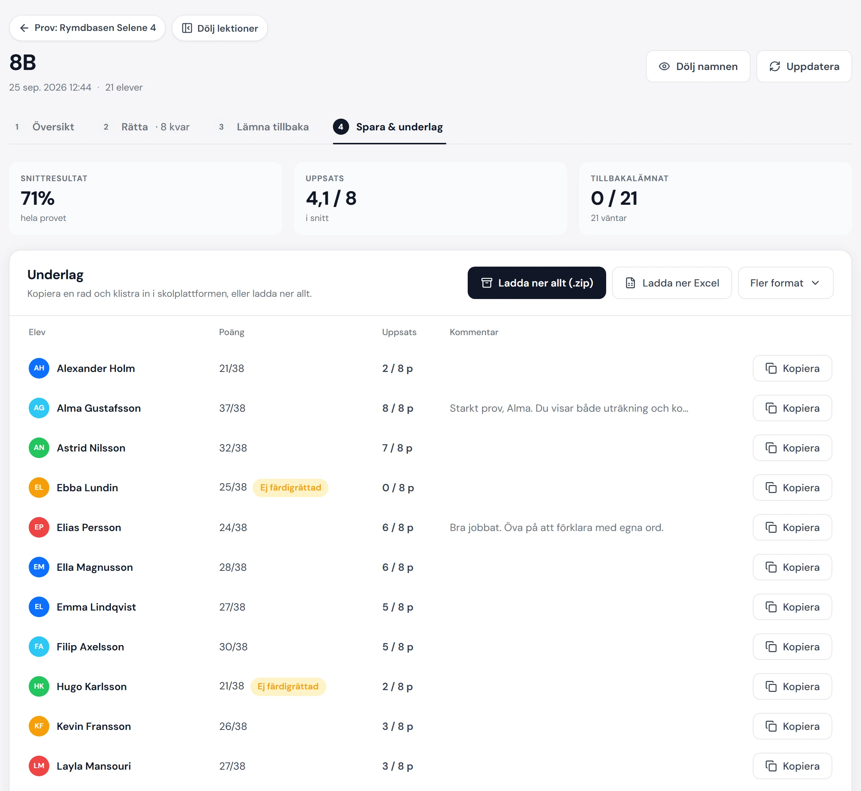Copy Filip Axelsson's row with Kopiera
Image resolution: width=861 pixels, height=791 pixels.
pyautogui.click(x=793, y=647)
